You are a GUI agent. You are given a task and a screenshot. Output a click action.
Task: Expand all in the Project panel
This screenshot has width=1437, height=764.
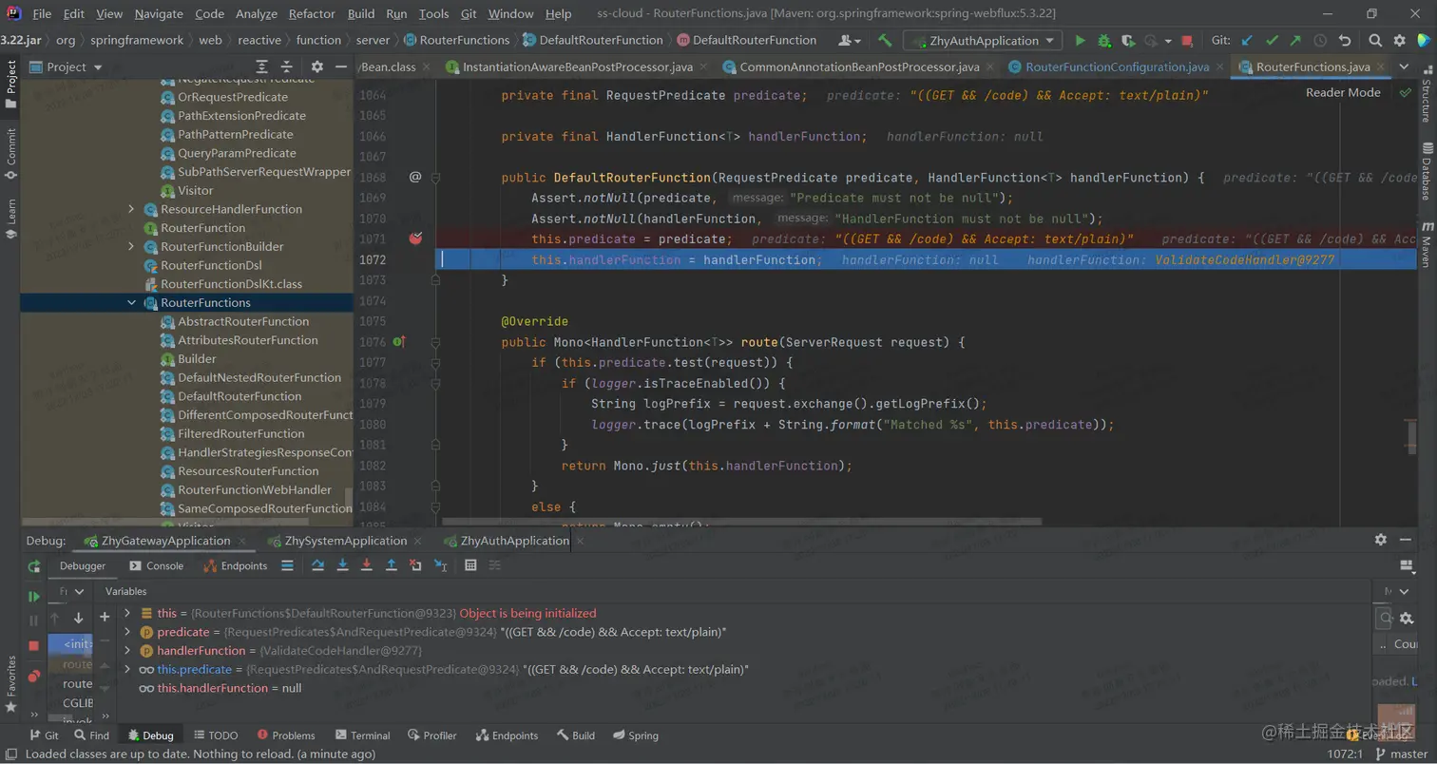[262, 67]
